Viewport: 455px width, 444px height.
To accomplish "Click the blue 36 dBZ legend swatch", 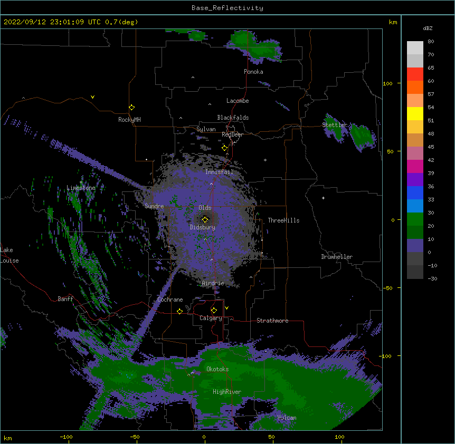I will tap(415, 192).
